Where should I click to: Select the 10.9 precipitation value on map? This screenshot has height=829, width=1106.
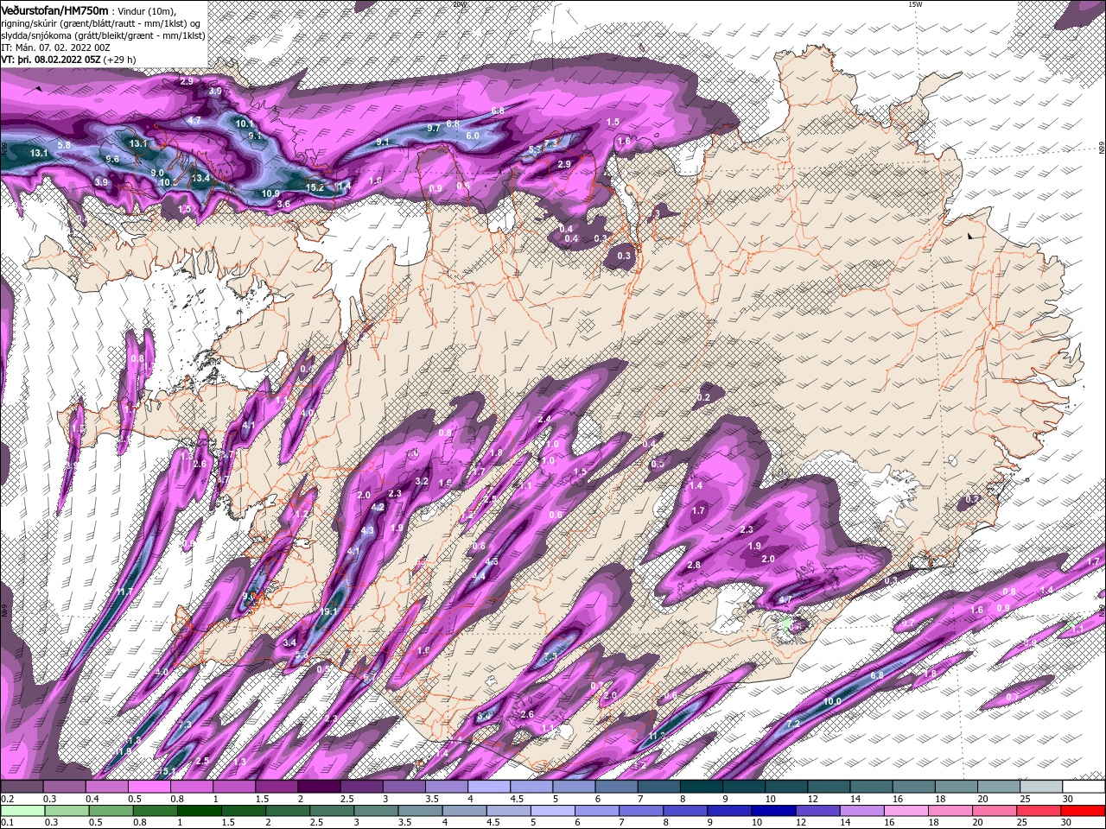point(270,193)
